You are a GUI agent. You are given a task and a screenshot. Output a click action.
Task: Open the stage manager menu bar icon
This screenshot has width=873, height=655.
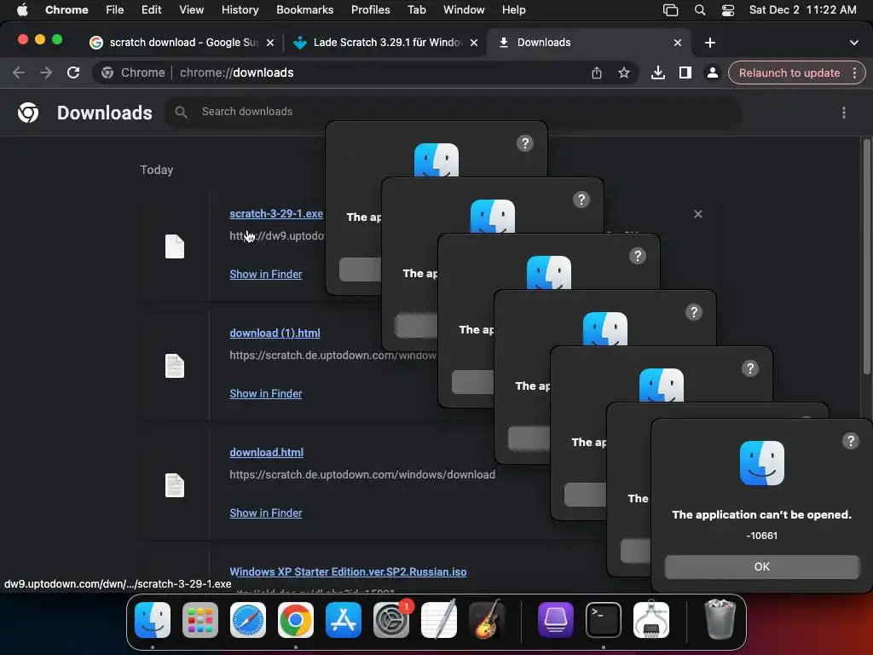[671, 10]
